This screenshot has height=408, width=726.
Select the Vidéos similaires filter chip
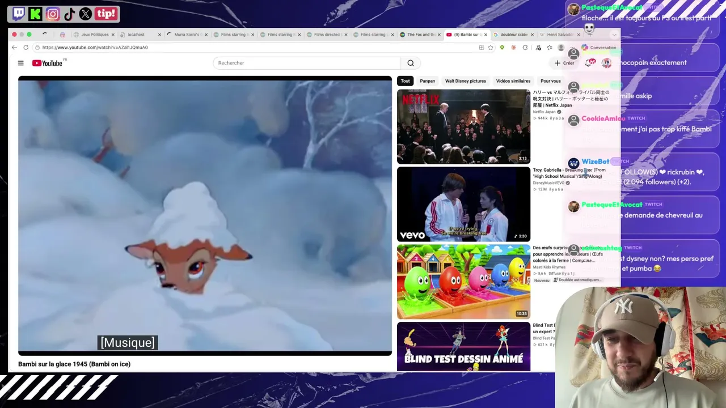[x=513, y=81]
